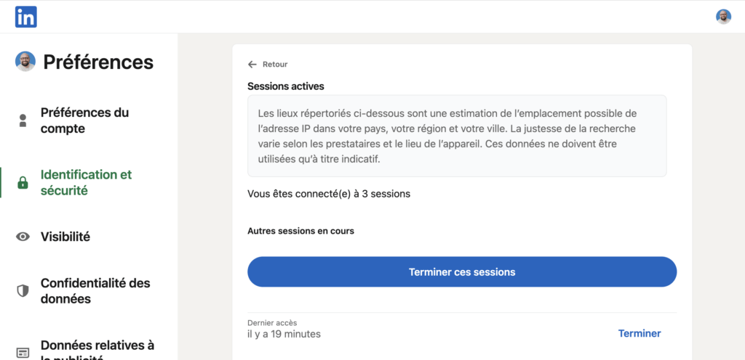The width and height of the screenshot is (745, 360).
Task: Click the Dernier accès session entry
Action: [x=284, y=329]
